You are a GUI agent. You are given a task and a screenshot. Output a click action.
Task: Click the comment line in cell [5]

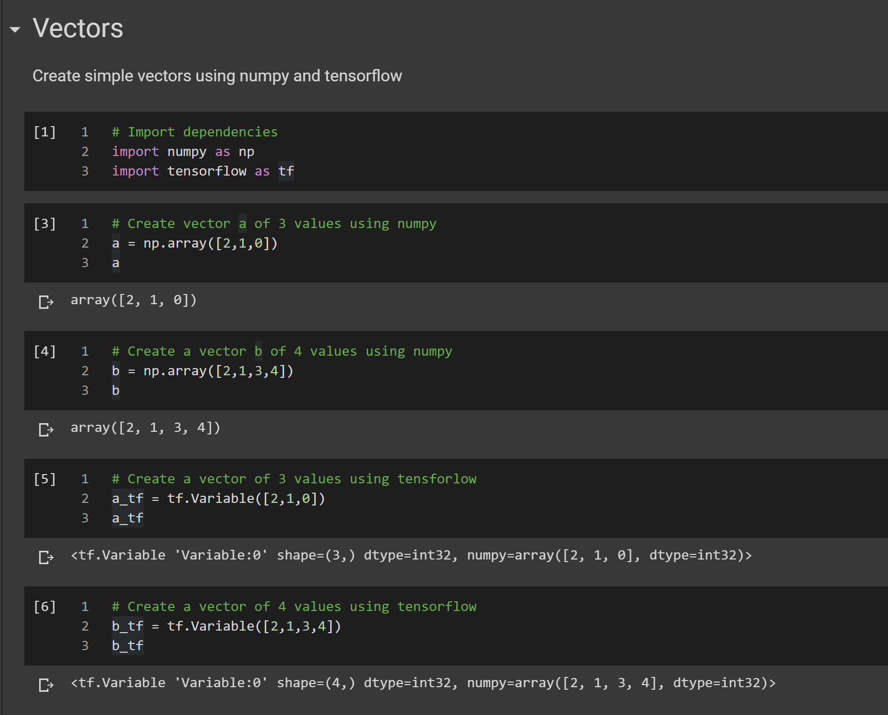[294, 479]
